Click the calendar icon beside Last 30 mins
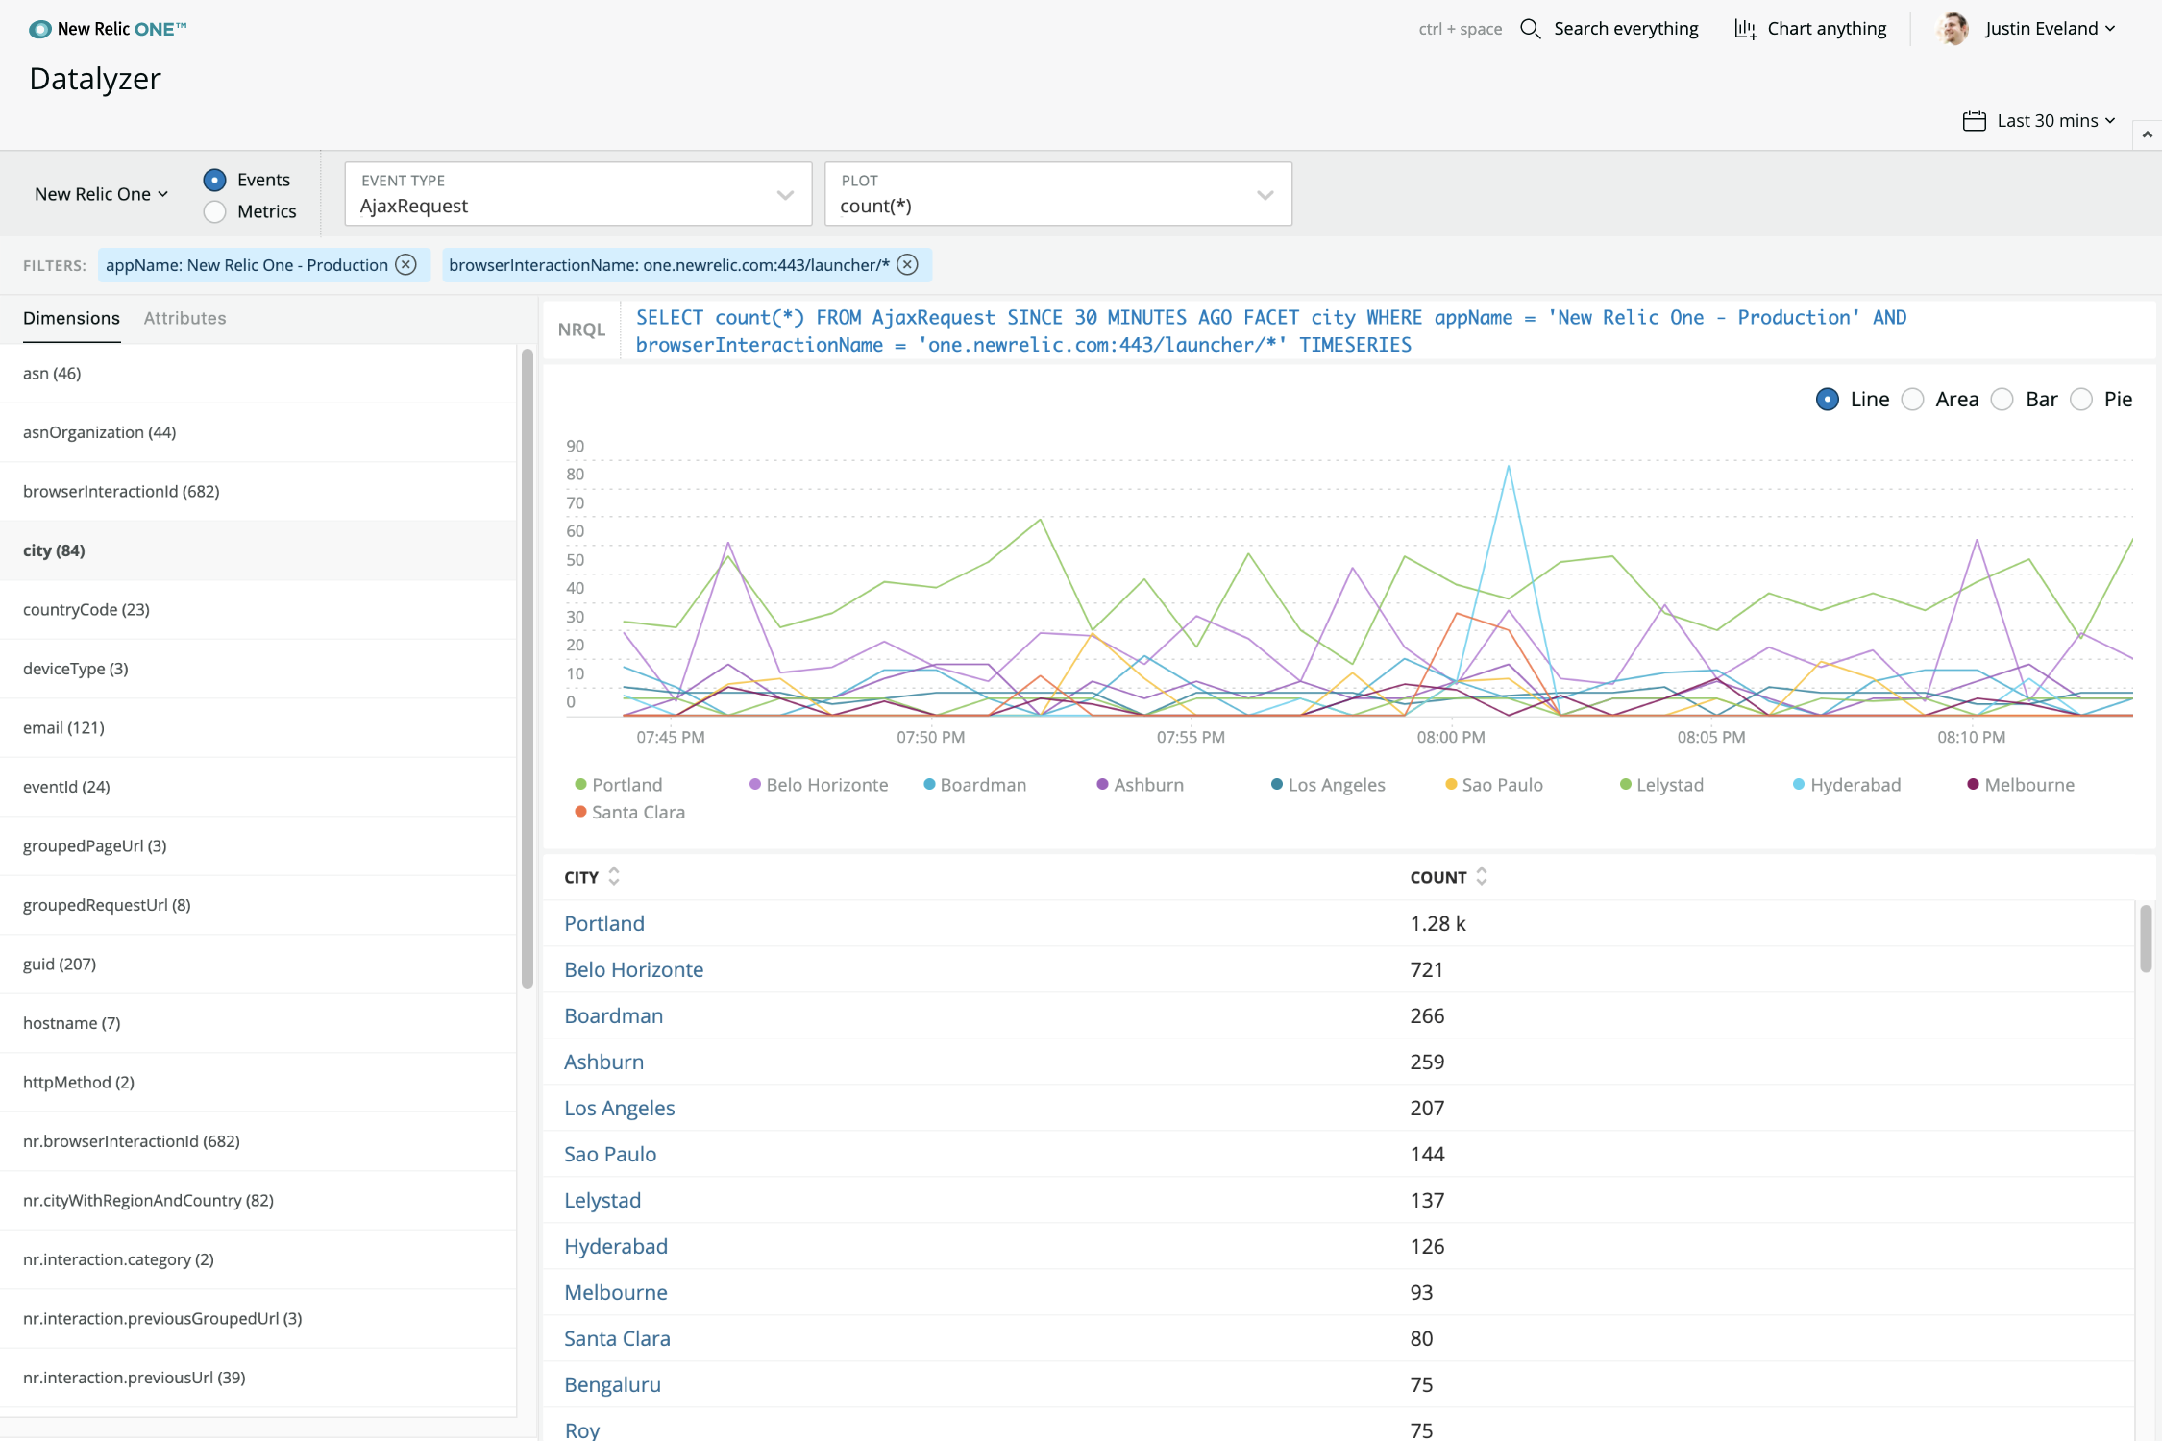The height and width of the screenshot is (1441, 2162). click(1974, 121)
